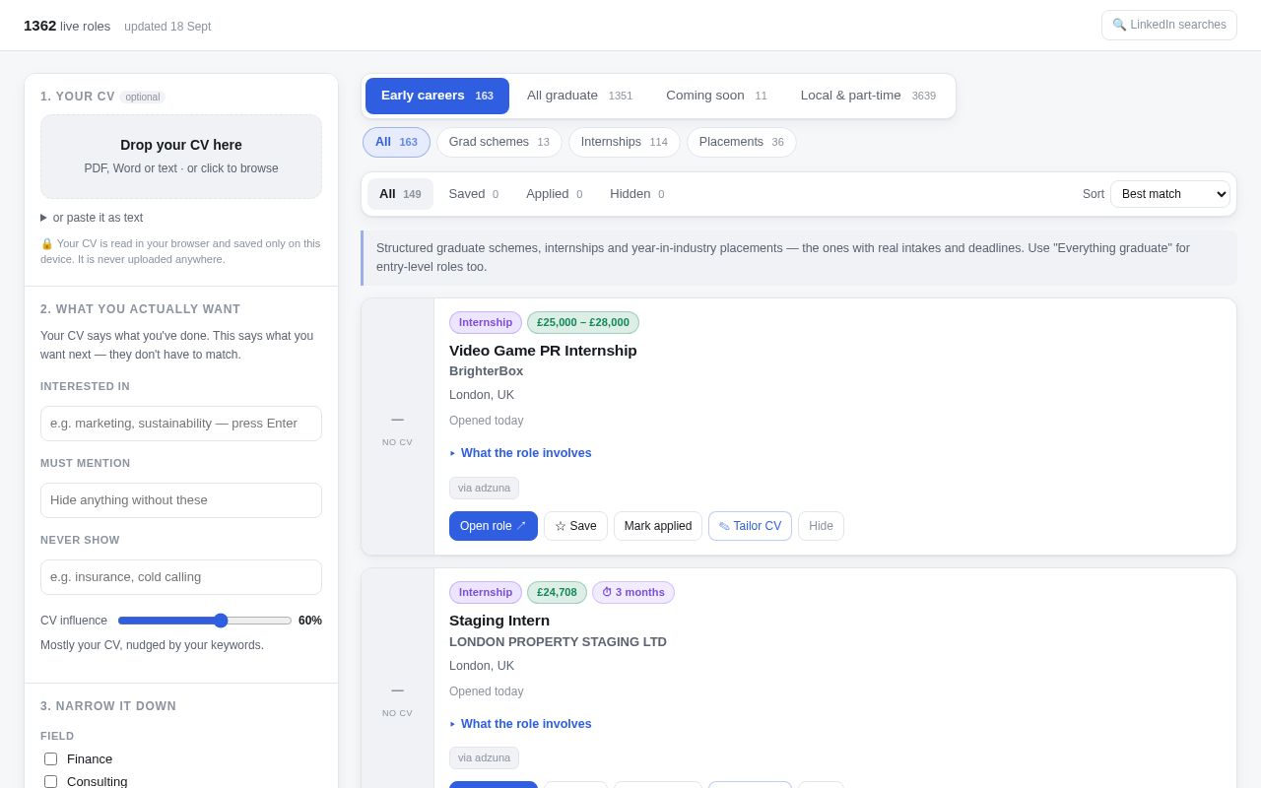The height and width of the screenshot is (788, 1261).
Task: Open the Video Game PR Internship title
Action: click(x=543, y=351)
